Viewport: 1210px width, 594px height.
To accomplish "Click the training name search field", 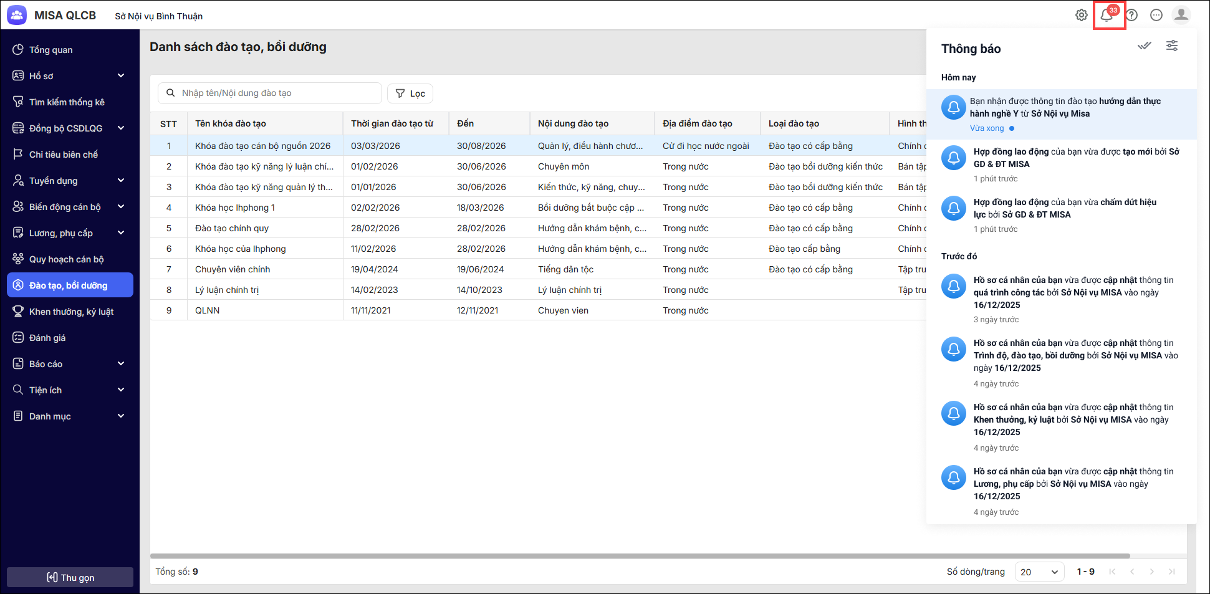I will pyautogui.click(x=274, y=93).
